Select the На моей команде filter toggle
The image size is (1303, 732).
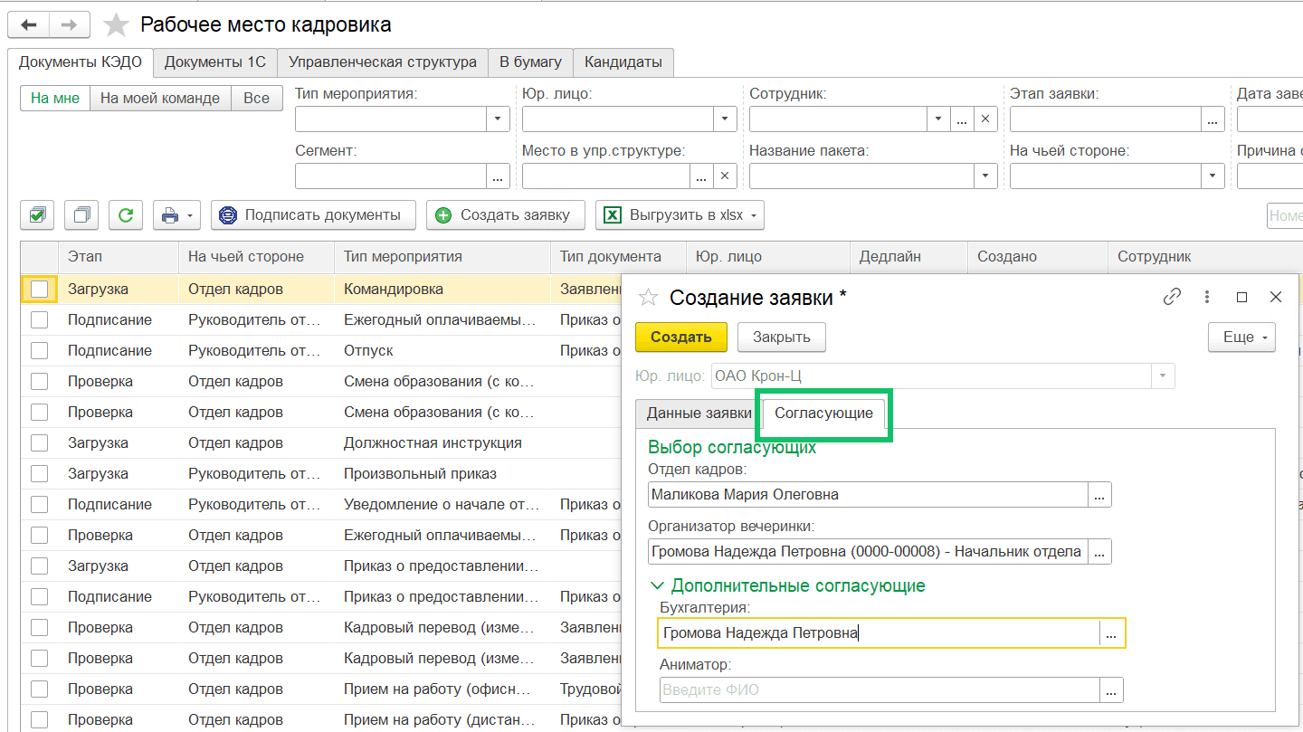160,98
